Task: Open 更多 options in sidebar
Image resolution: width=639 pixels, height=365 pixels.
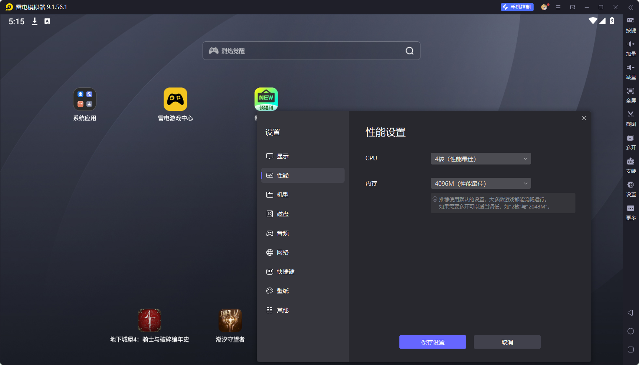Action: 631,212
